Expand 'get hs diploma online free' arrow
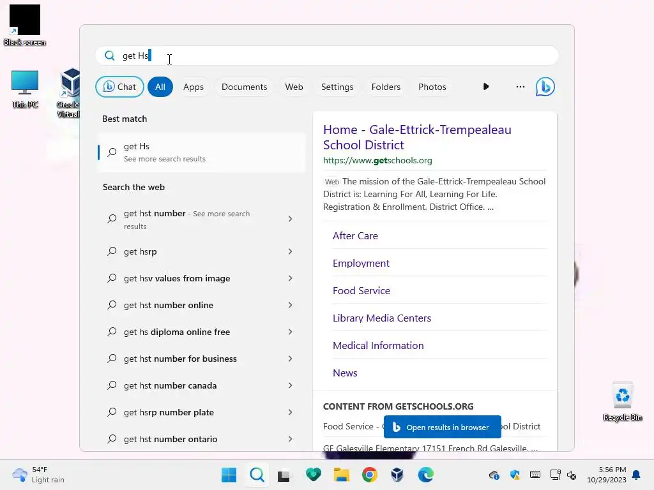 tap(291, 332)
